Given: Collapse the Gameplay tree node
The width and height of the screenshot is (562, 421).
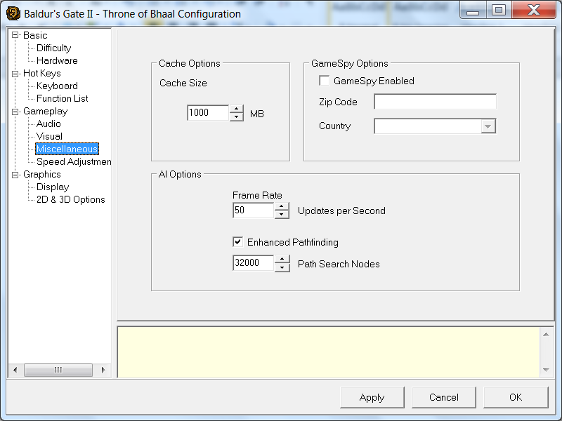Looking at the screenshot, I should [15, 111].
